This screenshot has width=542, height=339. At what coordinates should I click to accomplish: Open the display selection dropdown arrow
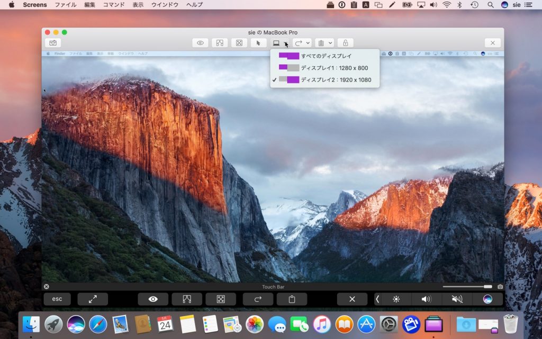pos(286,43)
